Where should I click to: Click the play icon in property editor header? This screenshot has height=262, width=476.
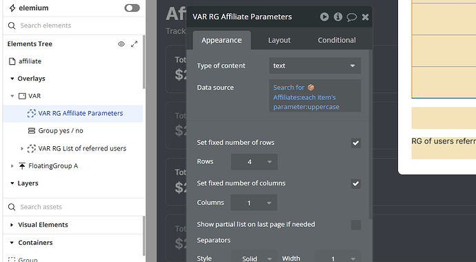click(324, 17)
